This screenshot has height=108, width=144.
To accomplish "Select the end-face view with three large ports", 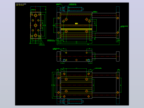I will [36, 25].
